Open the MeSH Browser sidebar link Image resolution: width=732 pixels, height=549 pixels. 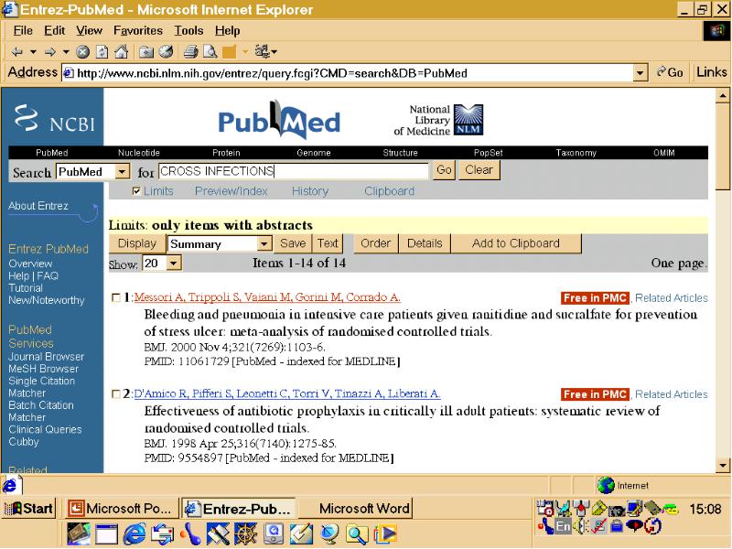click(43, 369)
